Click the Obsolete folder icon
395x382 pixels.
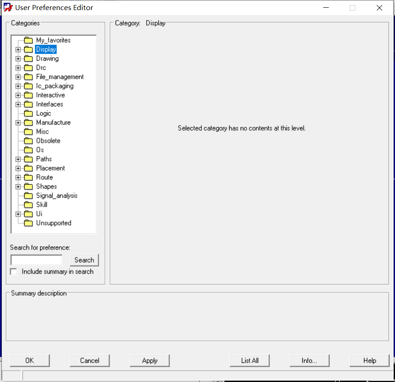click(28, 141)
